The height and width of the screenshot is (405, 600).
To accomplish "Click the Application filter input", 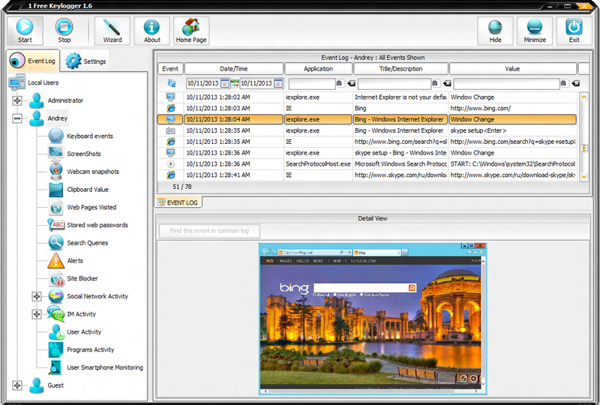I will pos(312,83).
